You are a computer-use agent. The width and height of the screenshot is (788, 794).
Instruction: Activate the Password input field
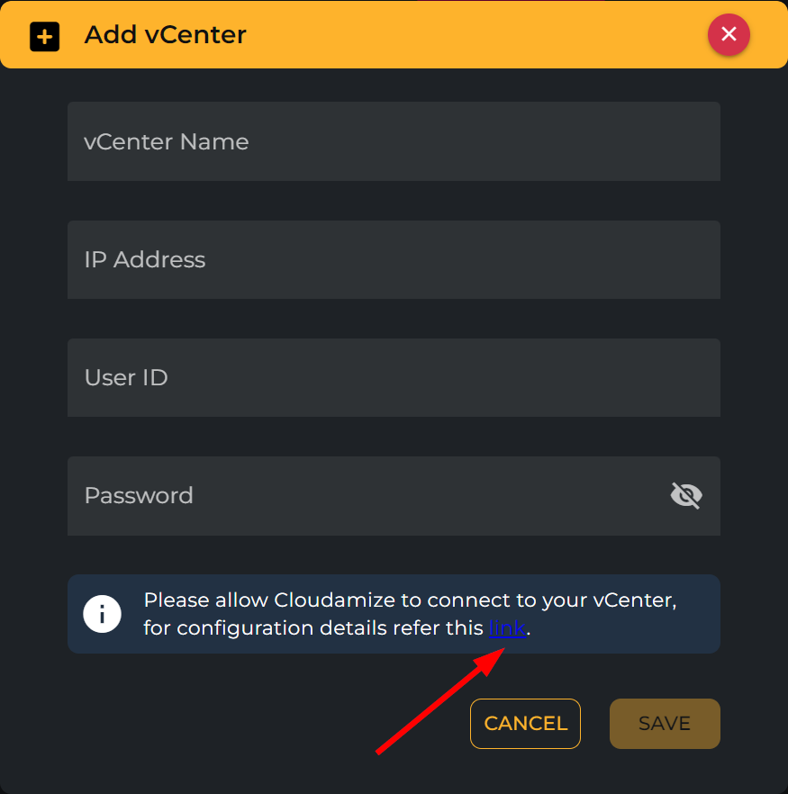pos(360,495)
